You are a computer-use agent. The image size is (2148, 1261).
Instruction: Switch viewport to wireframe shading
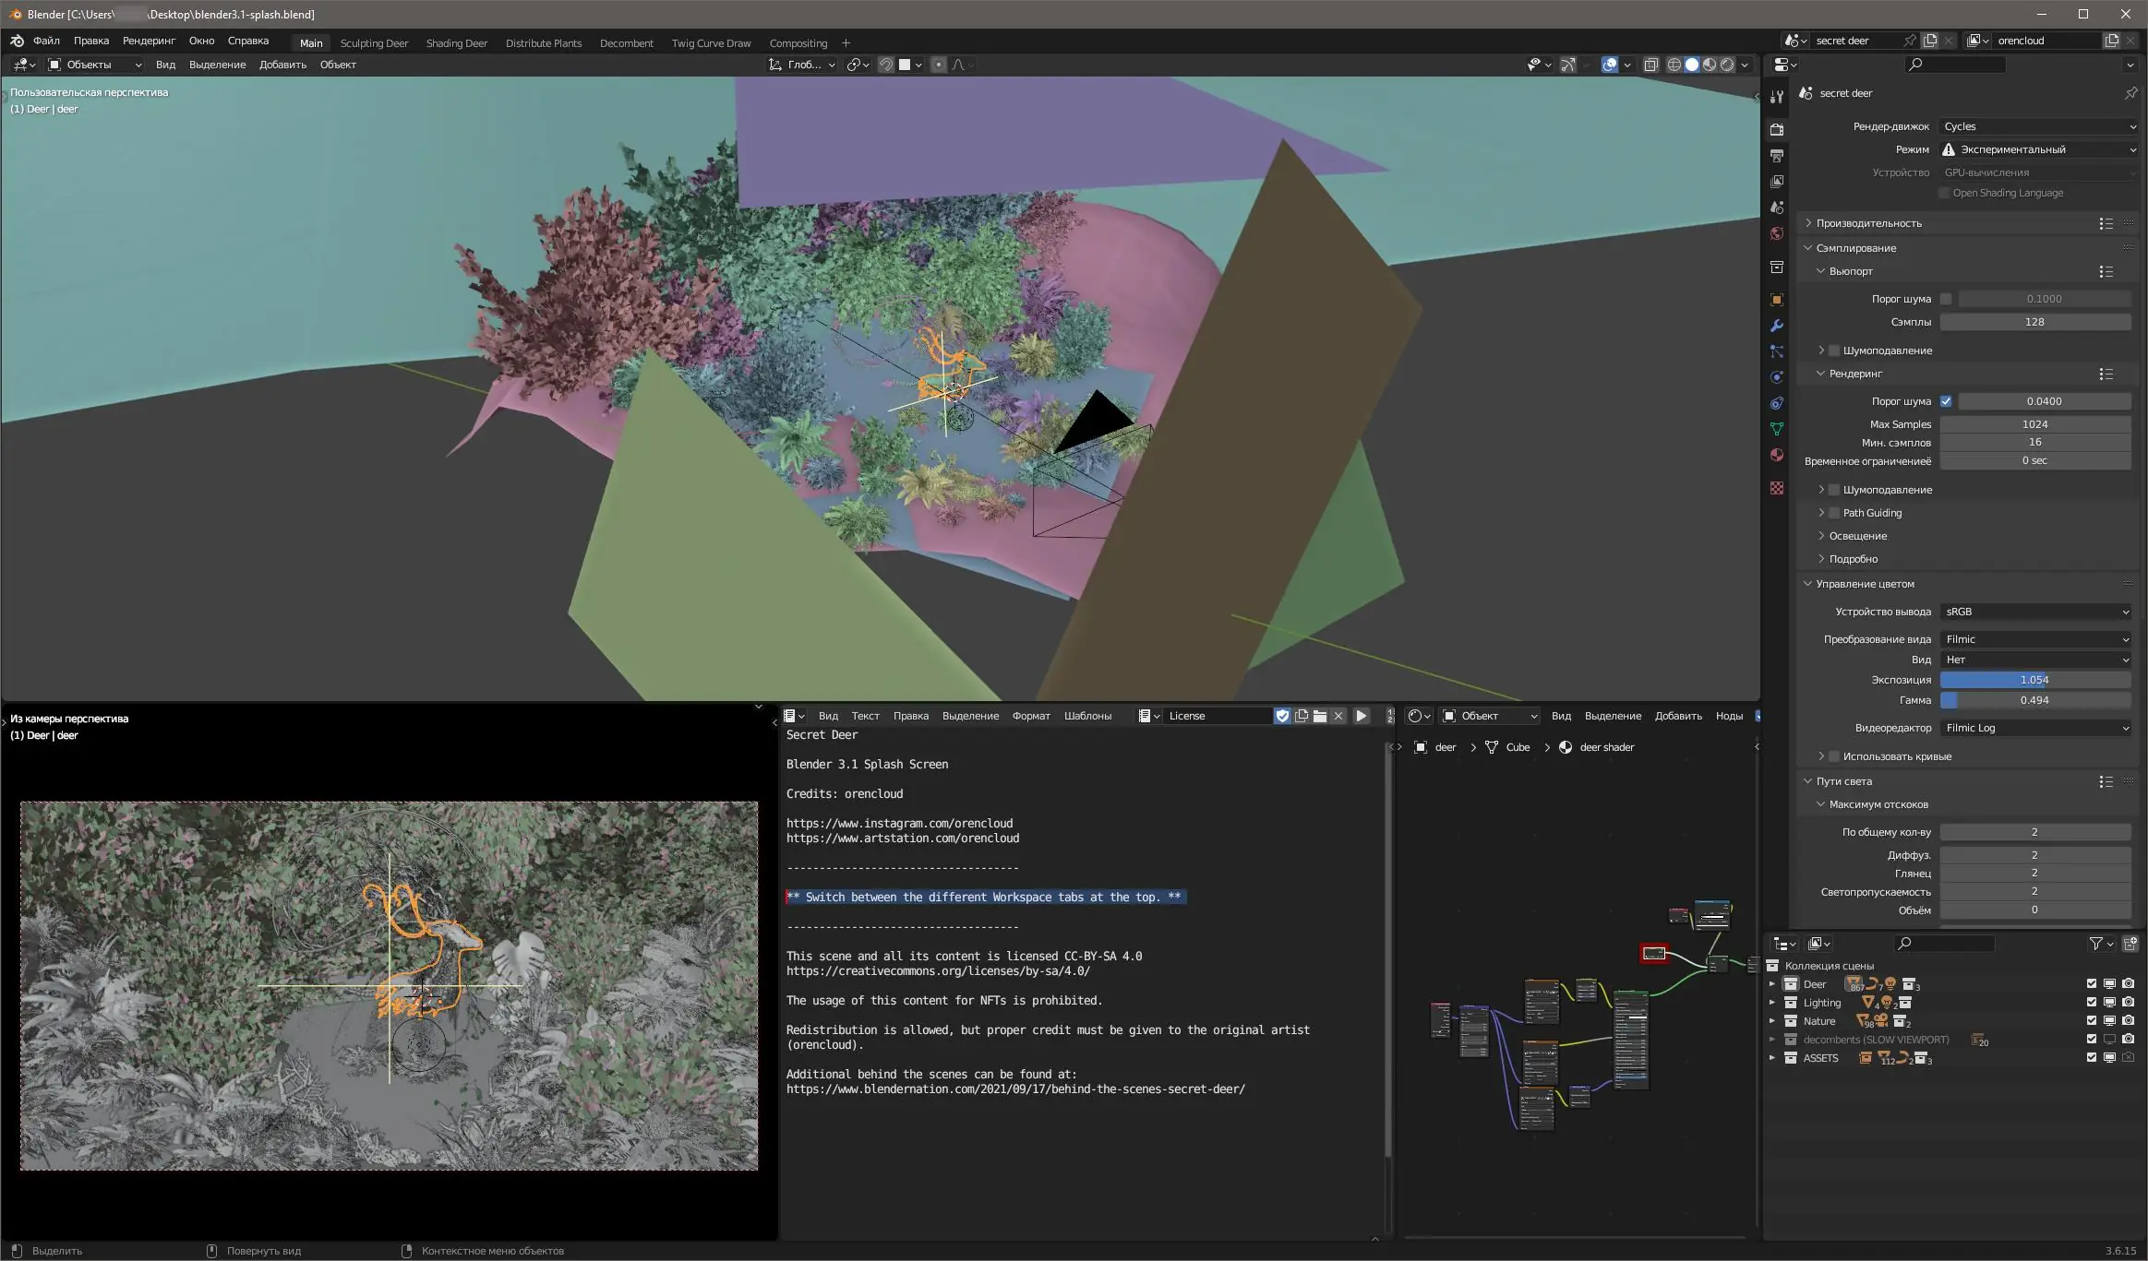point(1674,65)
